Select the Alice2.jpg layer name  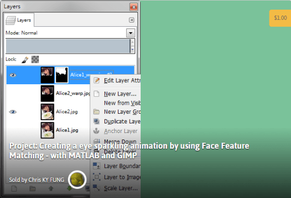[x=67, y=112]
